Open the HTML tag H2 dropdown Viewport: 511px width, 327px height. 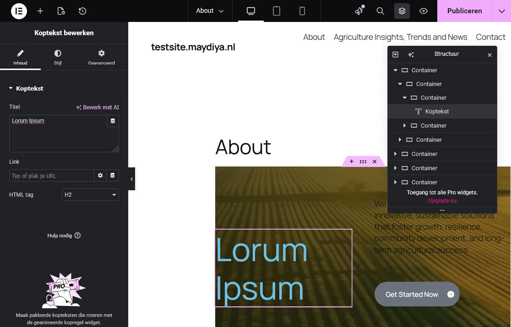tap(90, 195)
